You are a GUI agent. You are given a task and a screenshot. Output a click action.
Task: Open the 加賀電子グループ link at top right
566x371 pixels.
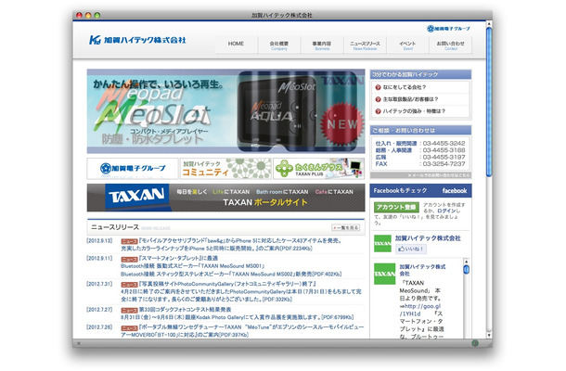(448, 29)
